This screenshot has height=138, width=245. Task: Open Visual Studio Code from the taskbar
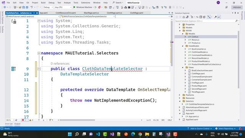pyautogui.click(x=98, y=134)
